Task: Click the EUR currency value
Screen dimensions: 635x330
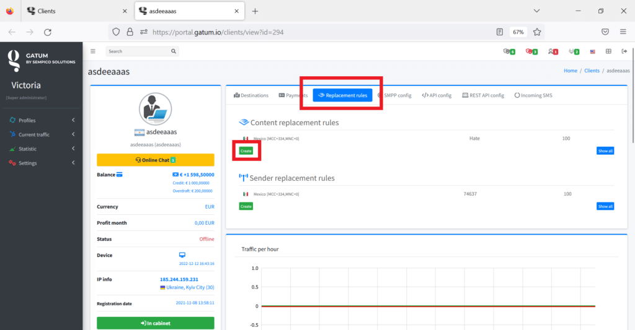Action: 210,207
